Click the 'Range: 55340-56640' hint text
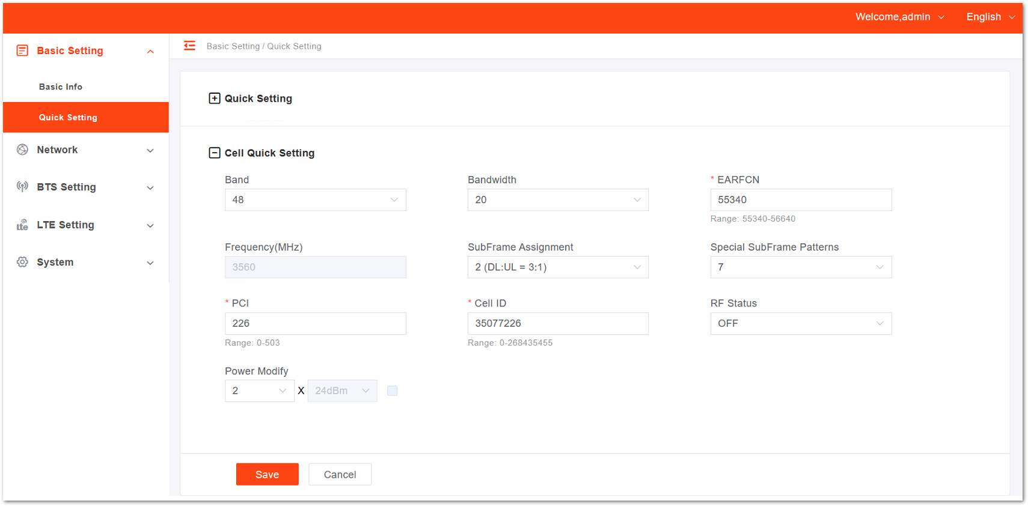This screenshot has height=506, width=1028. tap(753, 219)
